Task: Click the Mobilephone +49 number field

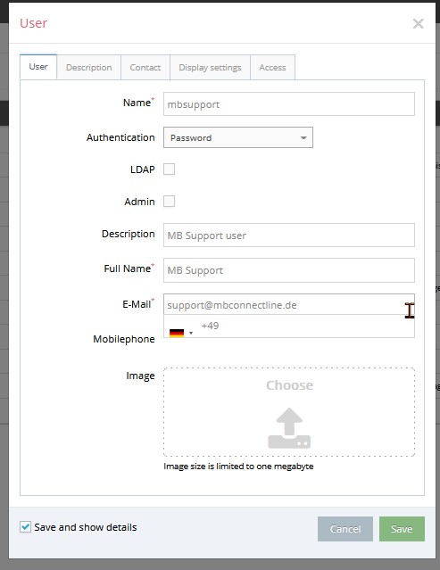Action: pos(304,326)
